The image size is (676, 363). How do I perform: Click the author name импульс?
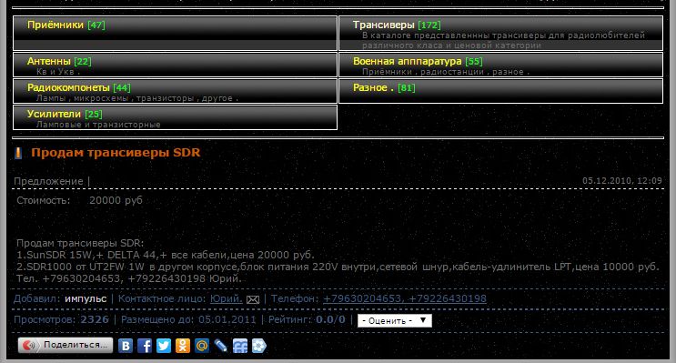(86, 298)
